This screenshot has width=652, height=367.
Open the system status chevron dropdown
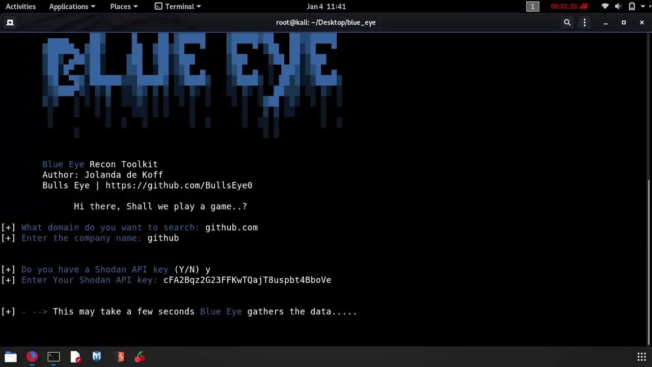pyautogui.click(x=642, y=7)
